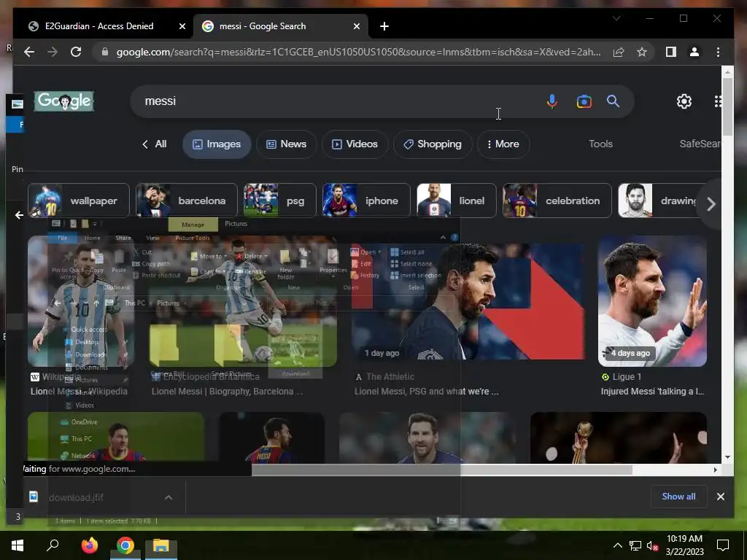The width and height of the screenshot is (747, 560).
Task: Open Windows taskbar search
Action: (53, 545)
